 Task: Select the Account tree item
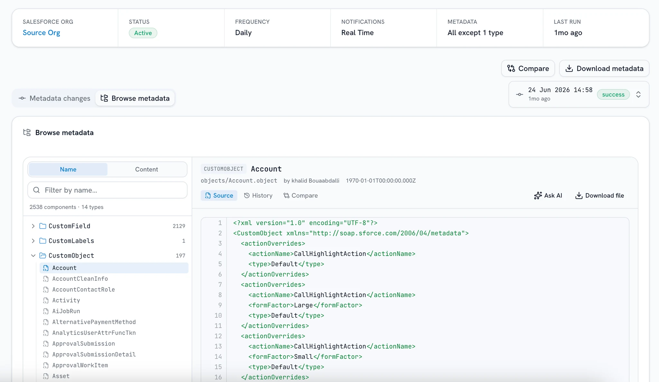coord(114,268)
